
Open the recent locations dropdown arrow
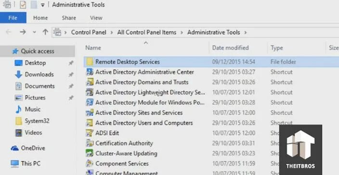tap(34, 32)
